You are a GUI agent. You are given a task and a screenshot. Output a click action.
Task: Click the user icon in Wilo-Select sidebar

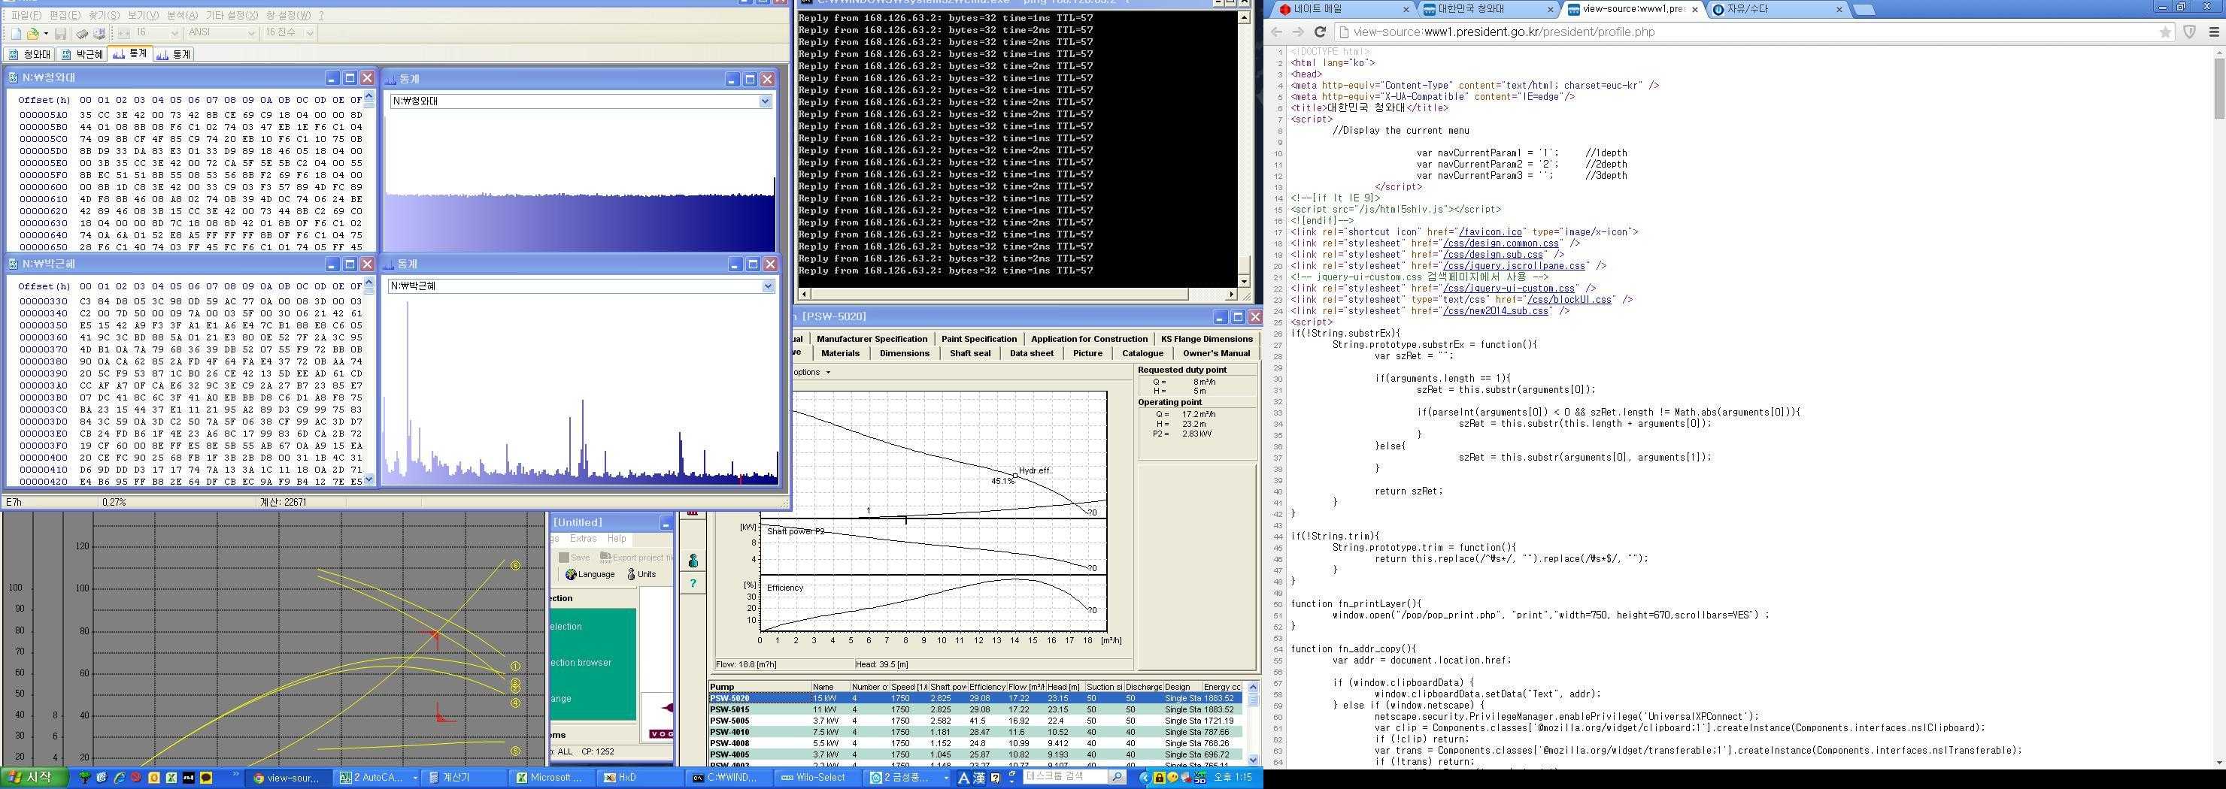[693, 561]
